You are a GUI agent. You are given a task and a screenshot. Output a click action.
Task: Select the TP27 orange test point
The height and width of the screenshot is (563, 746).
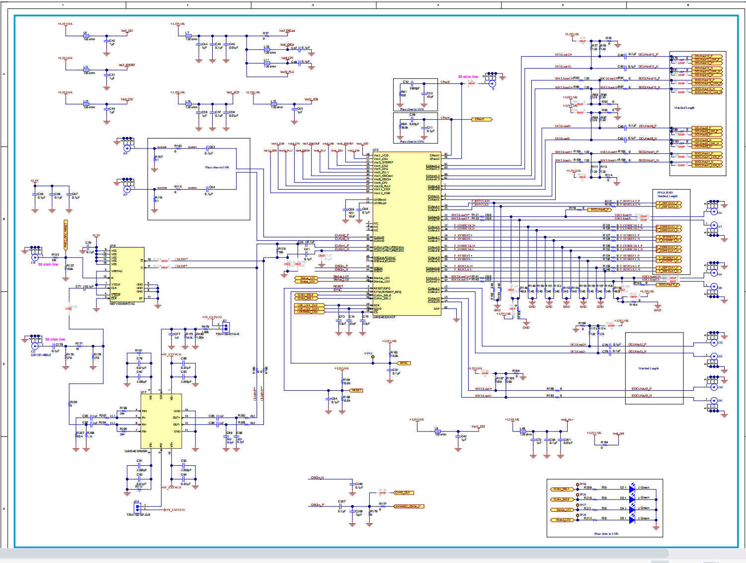578,505
